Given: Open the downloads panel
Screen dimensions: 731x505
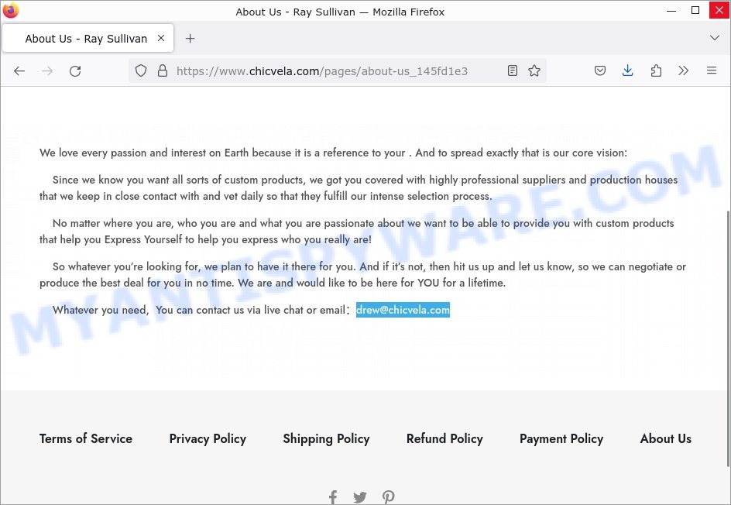Looking at the screenshot, I should click(627, 71).
